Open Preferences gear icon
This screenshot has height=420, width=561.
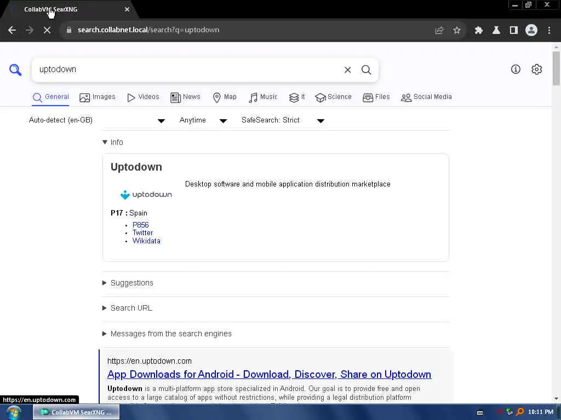tap(537, 69)
